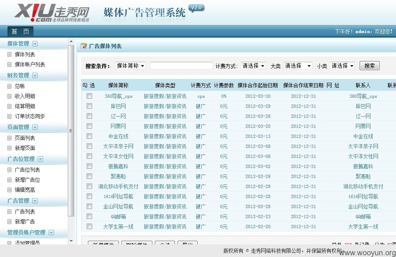Open 收入明细 in the sidebar
The image size is (396, 257).
(x=25, y=97)
